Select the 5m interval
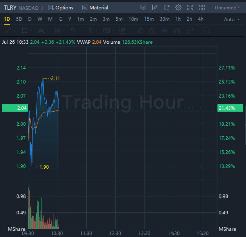 click(x=119, y=19)
